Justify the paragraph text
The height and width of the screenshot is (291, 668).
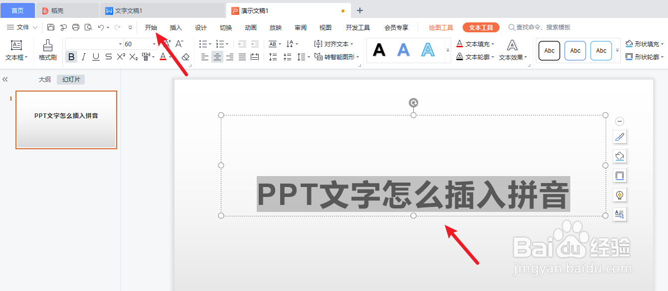(242, 57)
